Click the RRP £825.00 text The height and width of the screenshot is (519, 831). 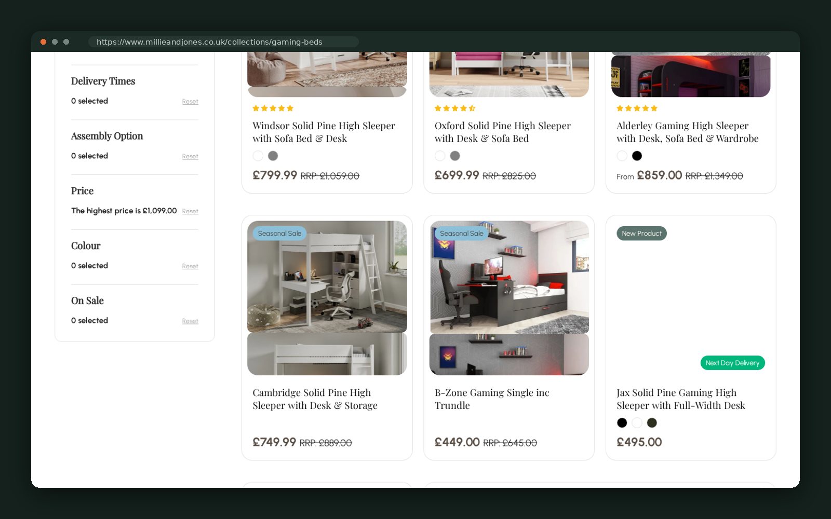509,176
